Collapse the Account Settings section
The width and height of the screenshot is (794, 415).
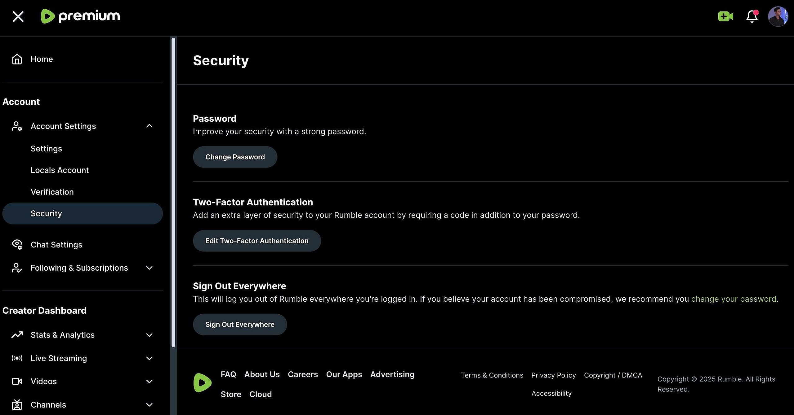pos(149,126)
